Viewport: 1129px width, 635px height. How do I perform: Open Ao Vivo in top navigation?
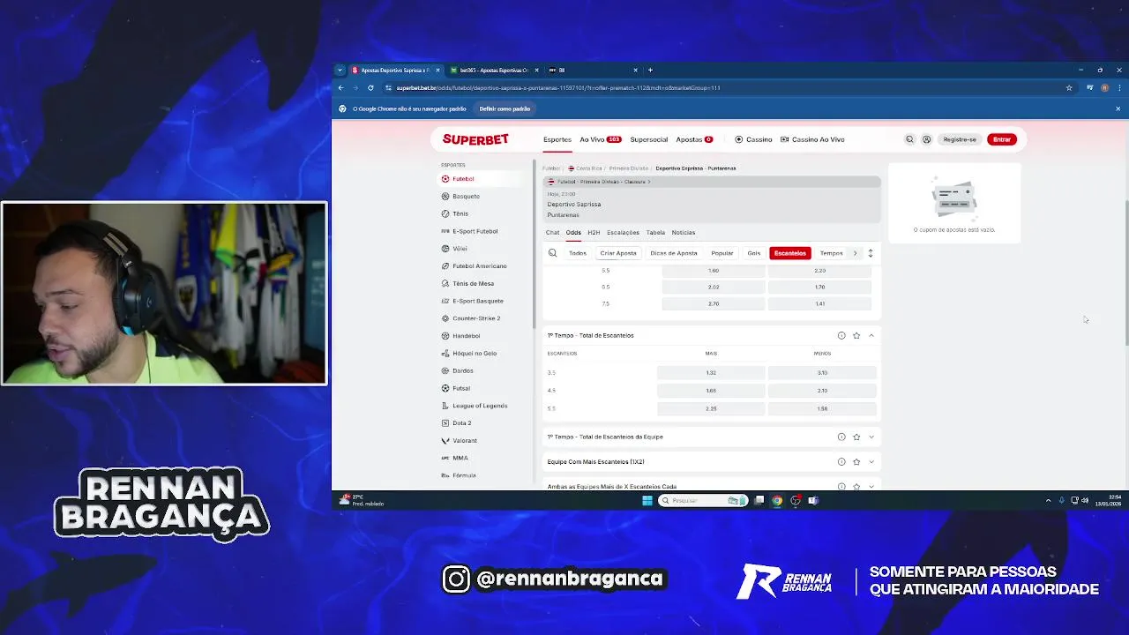click(x=600, y=139)
